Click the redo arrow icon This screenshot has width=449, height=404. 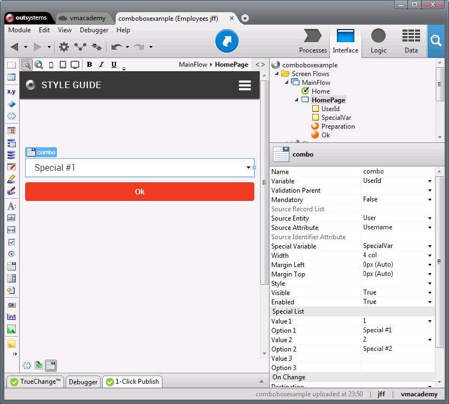click(x=139, y=47)
